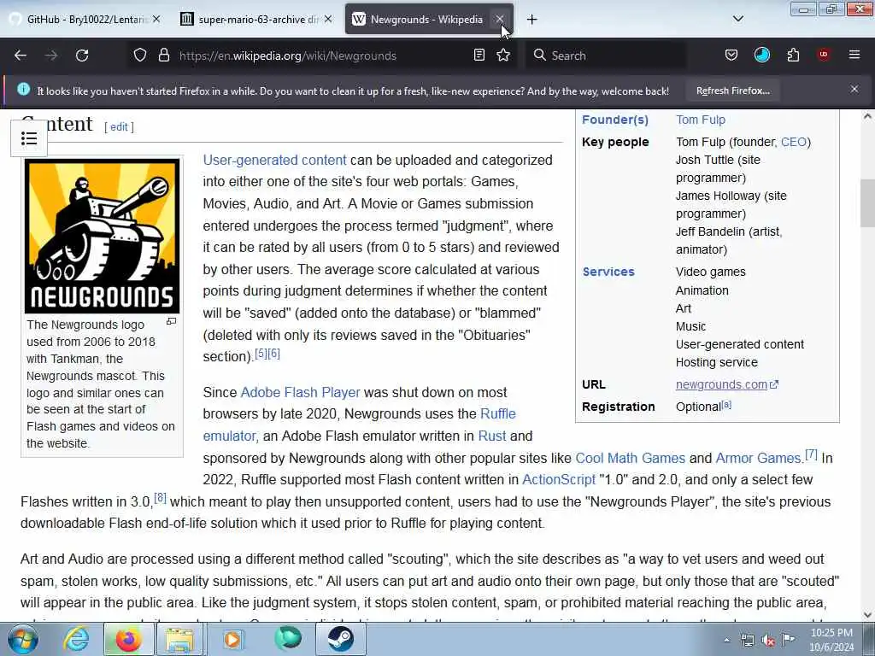Open the Tom Fulp link

[701, 120]
